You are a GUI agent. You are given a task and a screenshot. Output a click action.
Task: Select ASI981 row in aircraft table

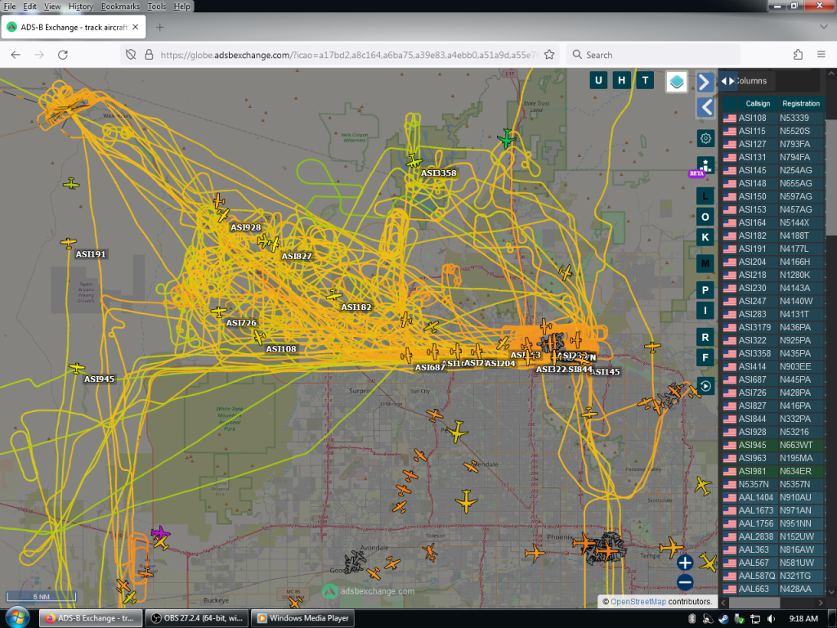[773, 471]
